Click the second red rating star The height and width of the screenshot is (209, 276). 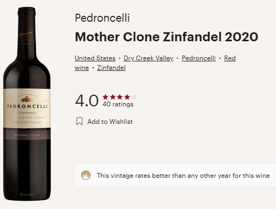point(113,97)
